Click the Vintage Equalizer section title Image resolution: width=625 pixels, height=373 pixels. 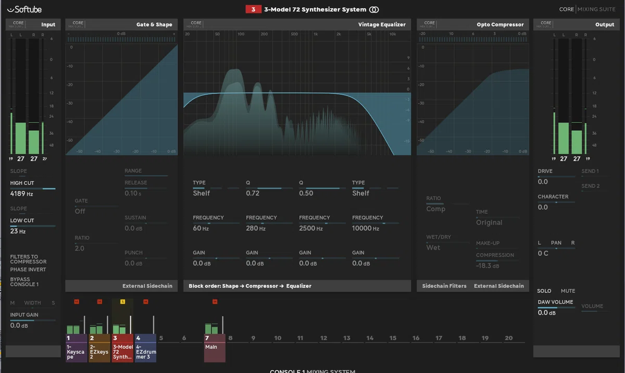[x=382, y=24]
